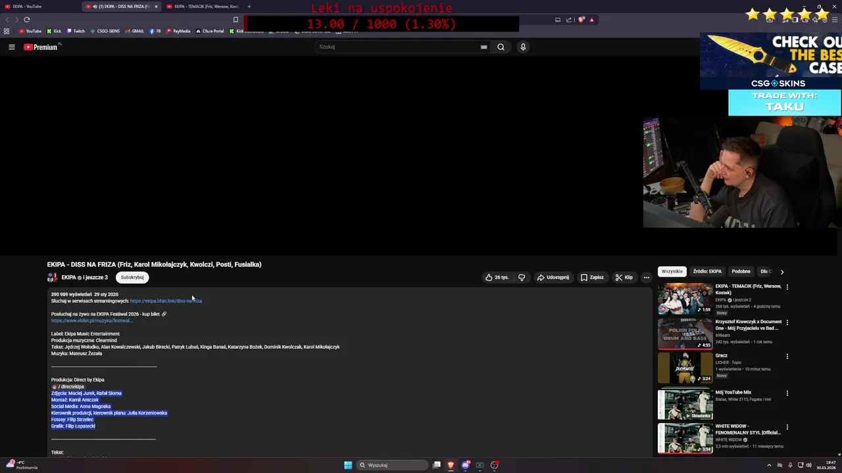Open the Cfx.re Portal bookmark
Viewport: 842px width, 473px height.
pos(210,31)
